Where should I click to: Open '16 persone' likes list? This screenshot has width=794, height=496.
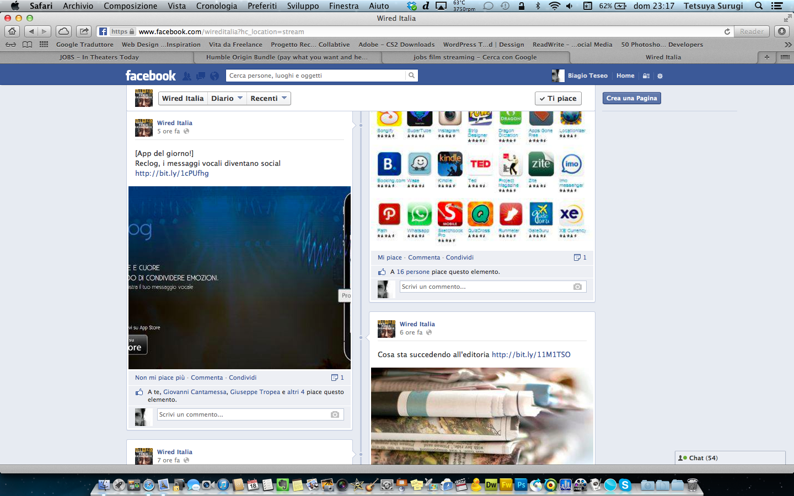413,272
